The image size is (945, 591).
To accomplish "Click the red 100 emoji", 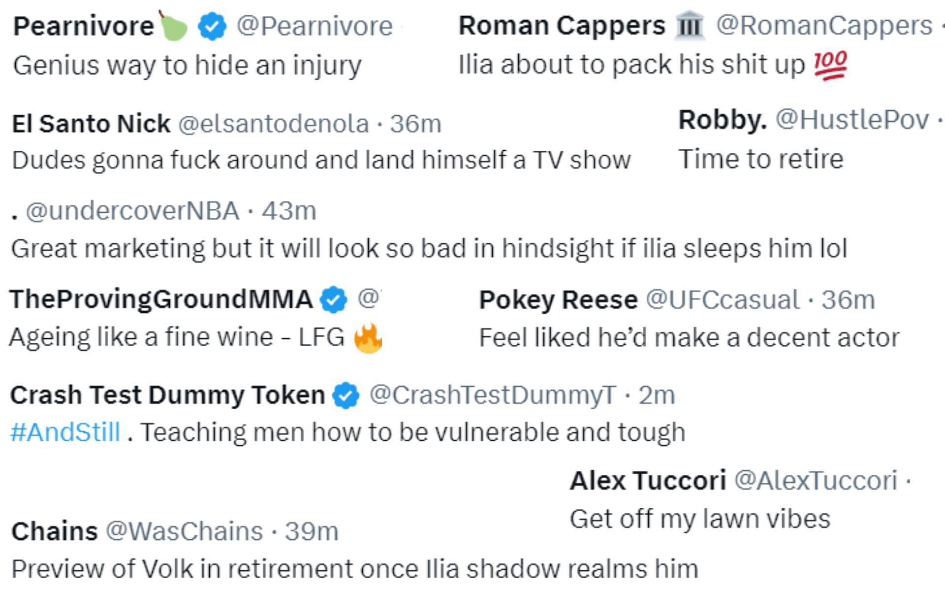I will [x=830, y=65].
